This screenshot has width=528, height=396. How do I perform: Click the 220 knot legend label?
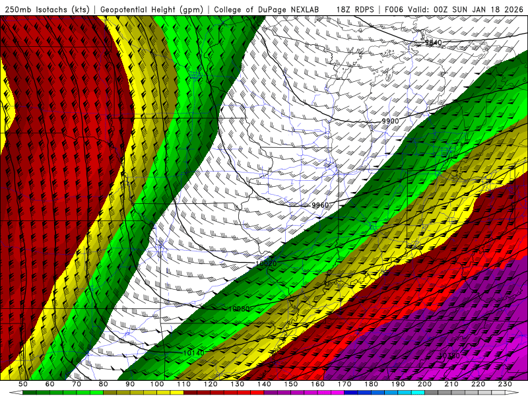(x=478, y=384)
